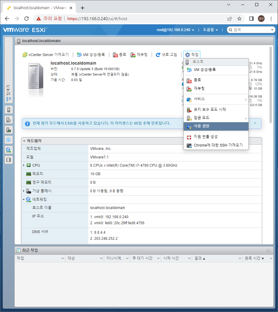Image resolution: width=278 pixels, height=312 pixels.
Task: Open the 서비스 submenu
Action: tap(216, 99)
